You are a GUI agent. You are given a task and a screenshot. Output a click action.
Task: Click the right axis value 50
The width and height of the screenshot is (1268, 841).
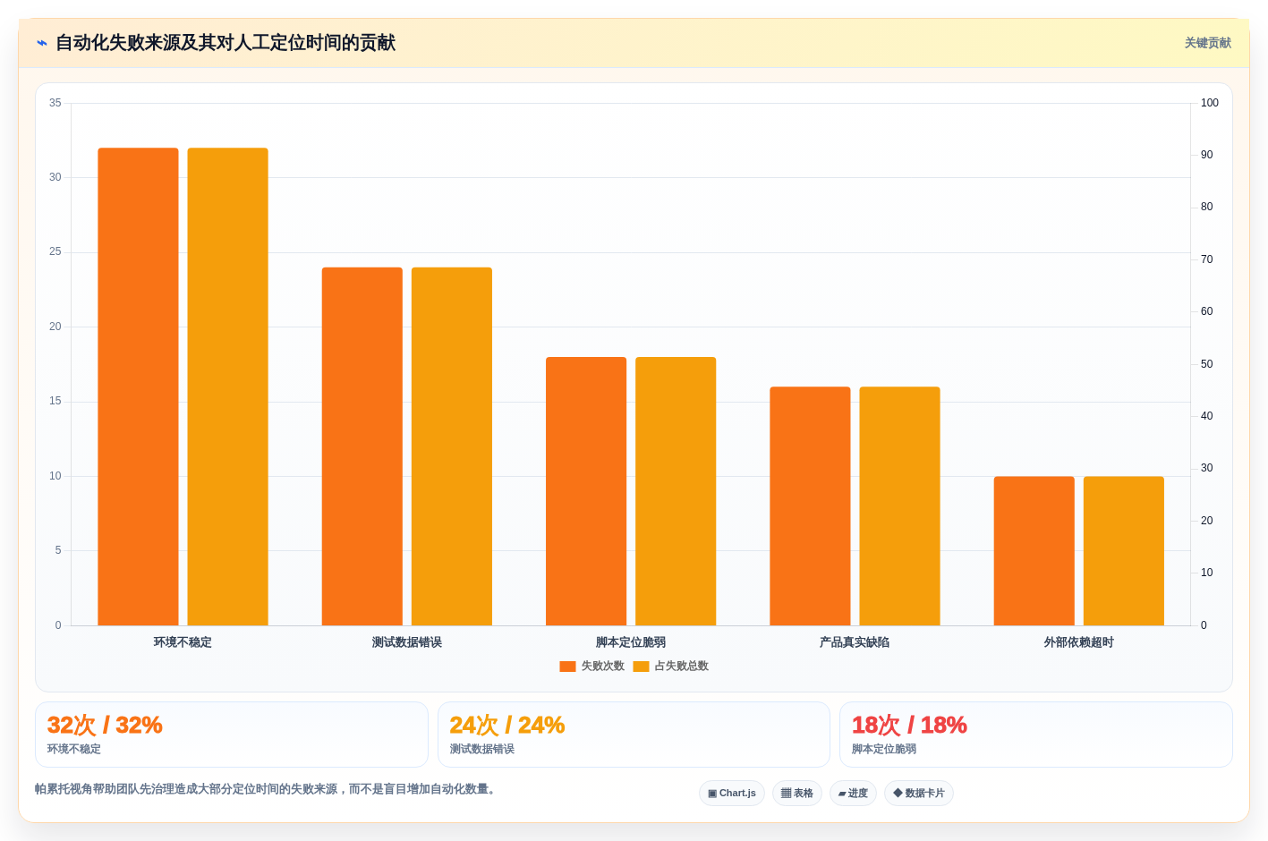click(x=1207, y=364)
